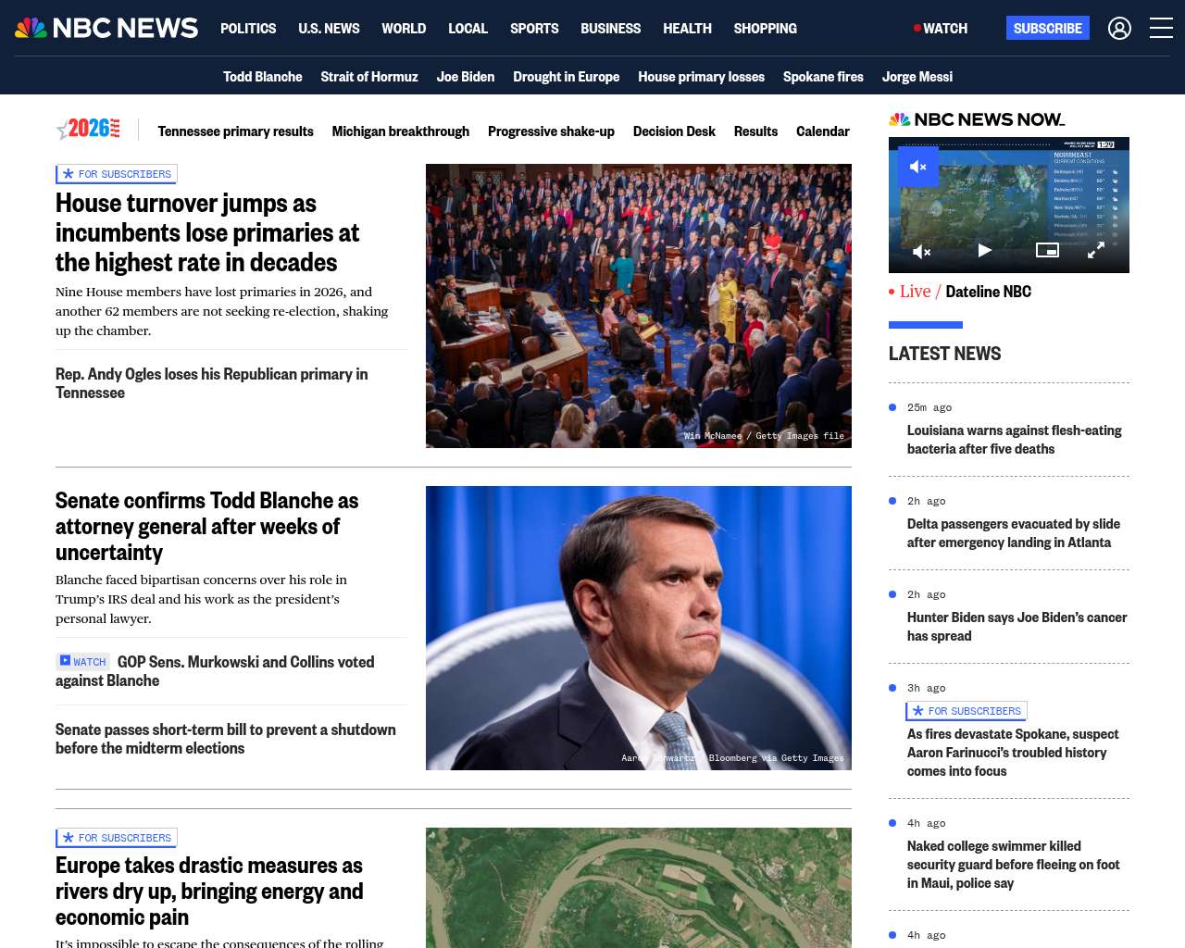Open the House primary losses trending topic
The height and width of the screenshot is (948, 1185).
pyautogui.click(x=701, y=77)
